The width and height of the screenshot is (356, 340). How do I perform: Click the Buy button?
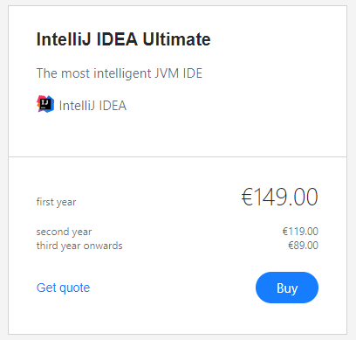[287, 288]
